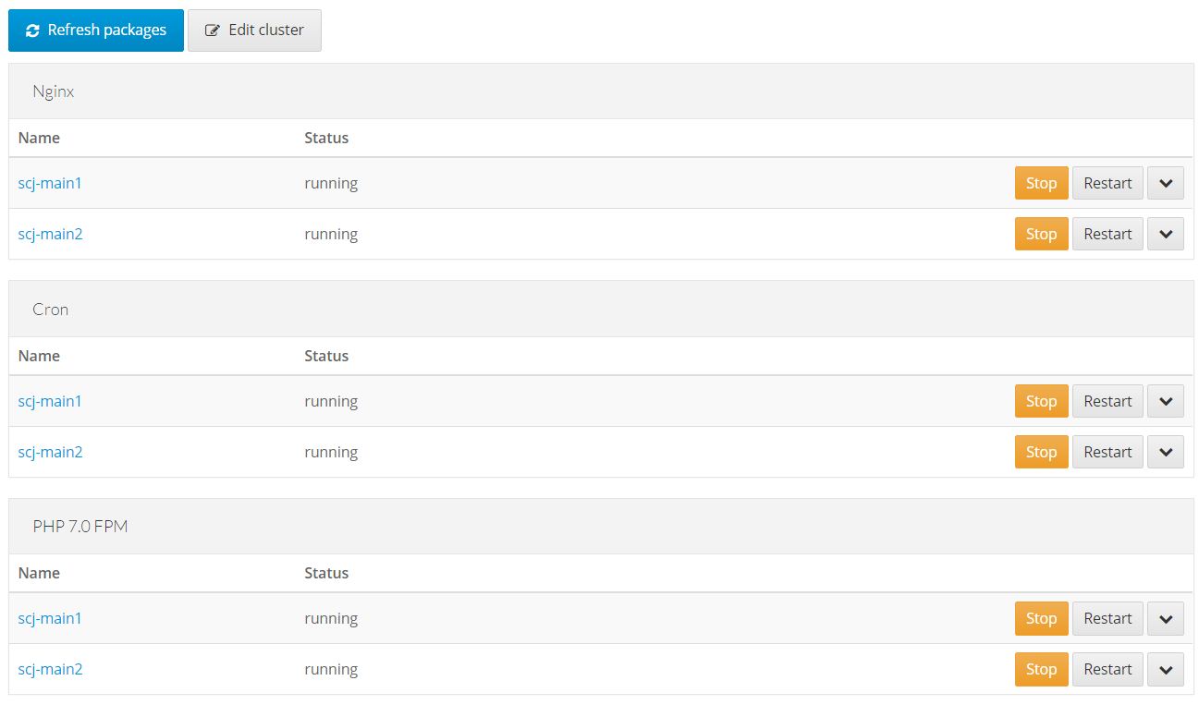Open scj-main2 link under PHP 7.0 FPM
The height and width of the screenshot is (705, 1199).
50,669
